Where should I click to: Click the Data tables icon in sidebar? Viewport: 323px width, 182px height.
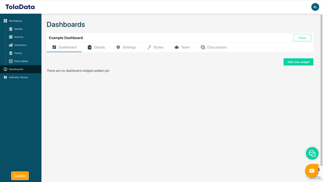[11, 61]
